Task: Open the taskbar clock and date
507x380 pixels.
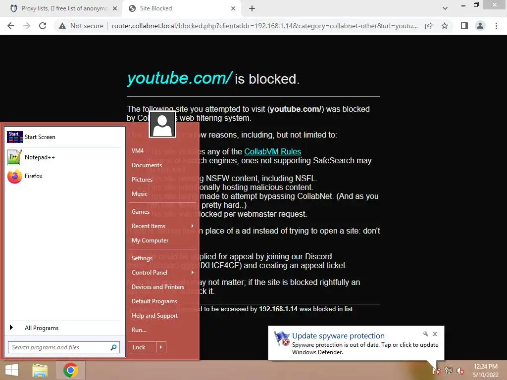Action: point(486,371)
